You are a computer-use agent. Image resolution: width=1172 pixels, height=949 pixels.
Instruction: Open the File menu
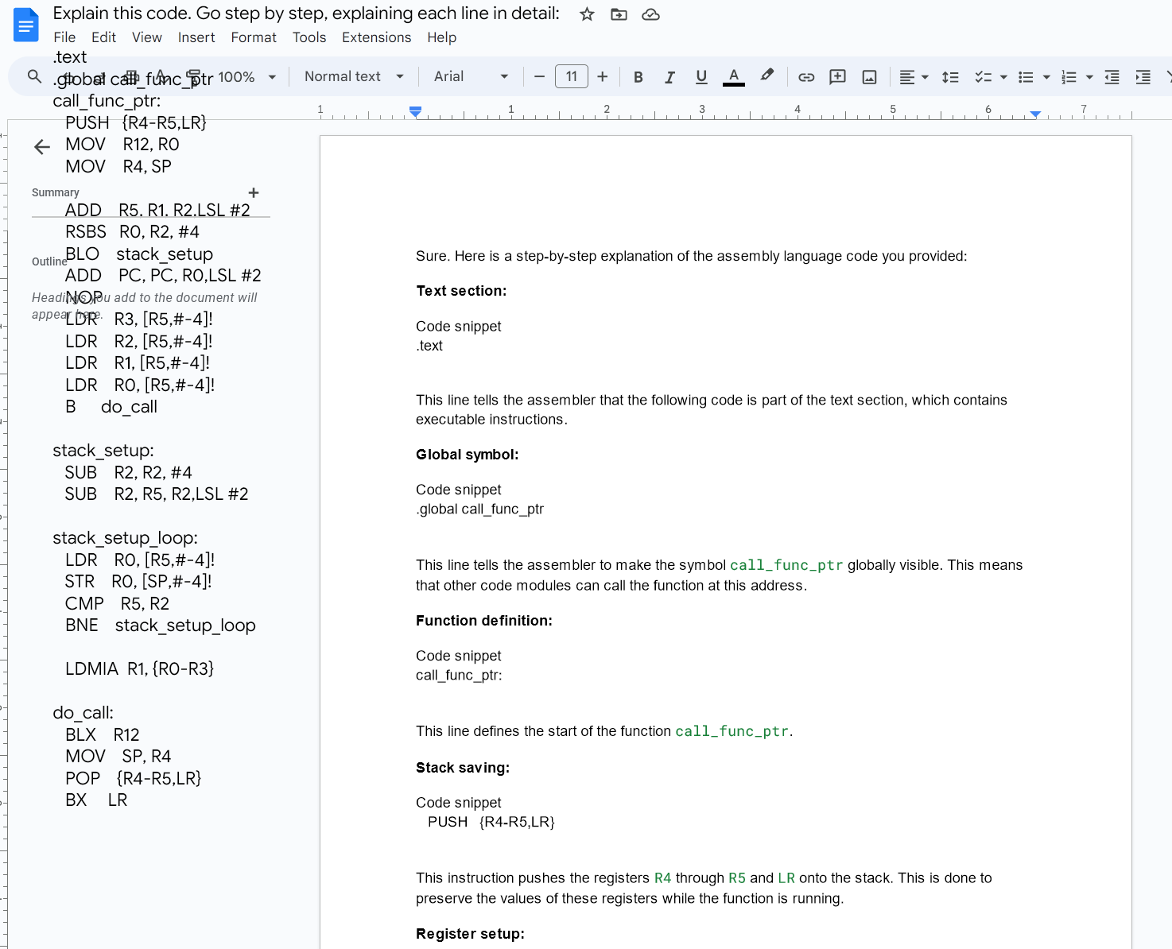tap(64, 37)
